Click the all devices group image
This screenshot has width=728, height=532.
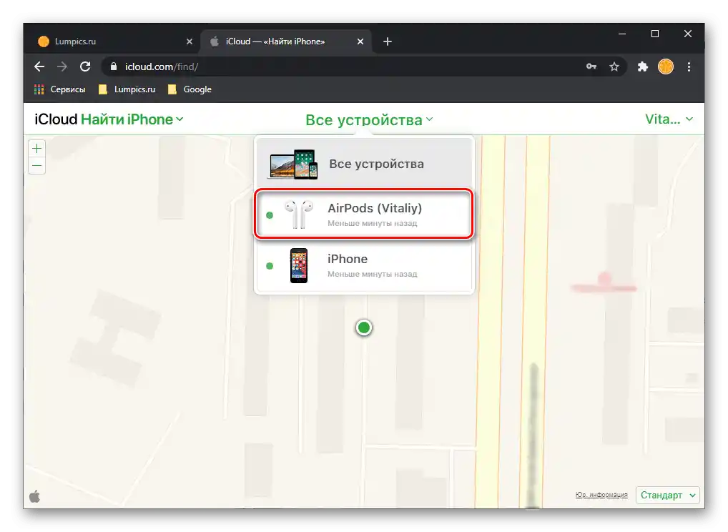pyautogui.click(x=294, y=164)
